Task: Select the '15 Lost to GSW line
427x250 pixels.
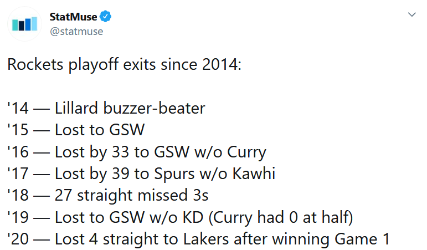Action: 76,130
